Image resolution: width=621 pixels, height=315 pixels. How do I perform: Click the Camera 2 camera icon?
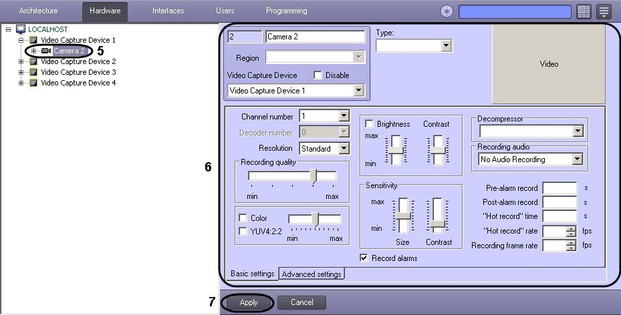click(46, 51)
